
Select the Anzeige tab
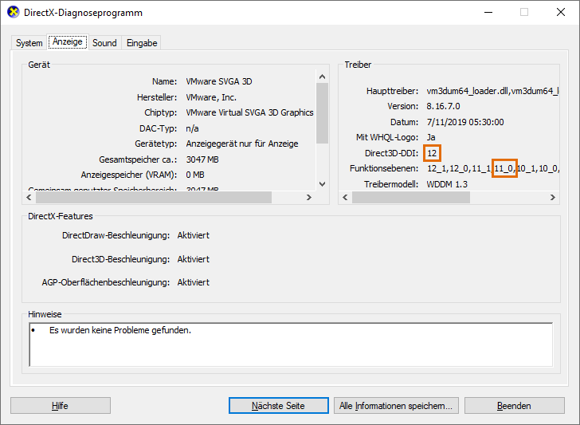click(67, 41)
